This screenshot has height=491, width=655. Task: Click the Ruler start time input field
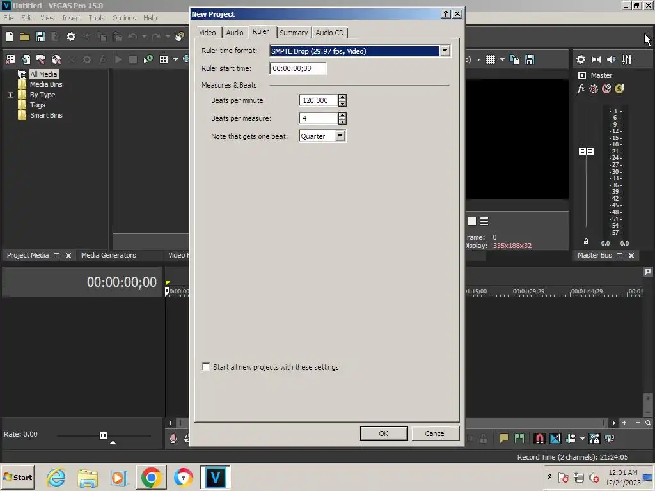(x=297, y=68)
